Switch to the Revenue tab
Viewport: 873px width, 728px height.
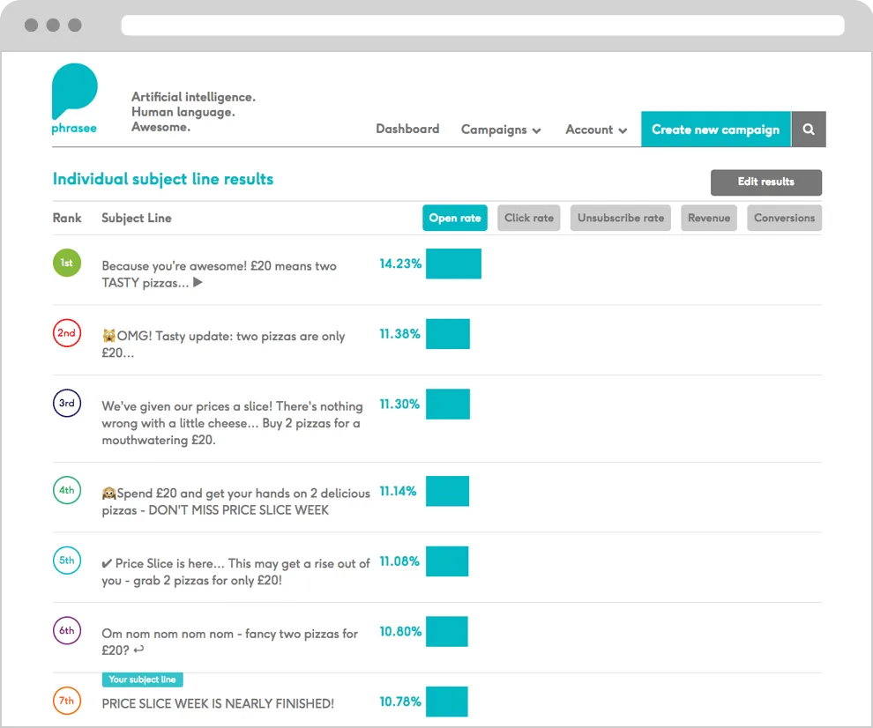click(x=709, y=218)
